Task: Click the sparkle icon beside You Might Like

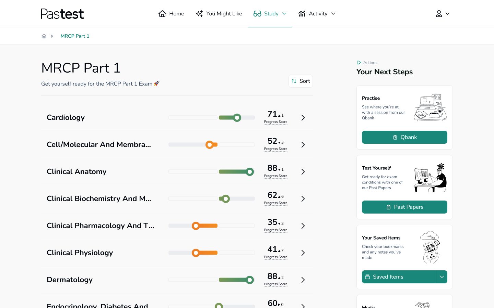Action: tap(199, 13)
